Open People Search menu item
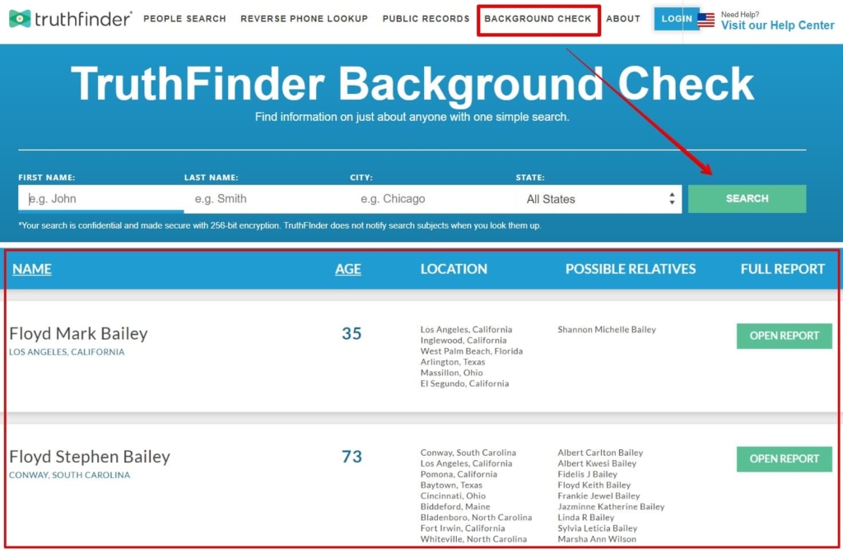Viewport: 843px width, 553px height. [x=184, y=19]
